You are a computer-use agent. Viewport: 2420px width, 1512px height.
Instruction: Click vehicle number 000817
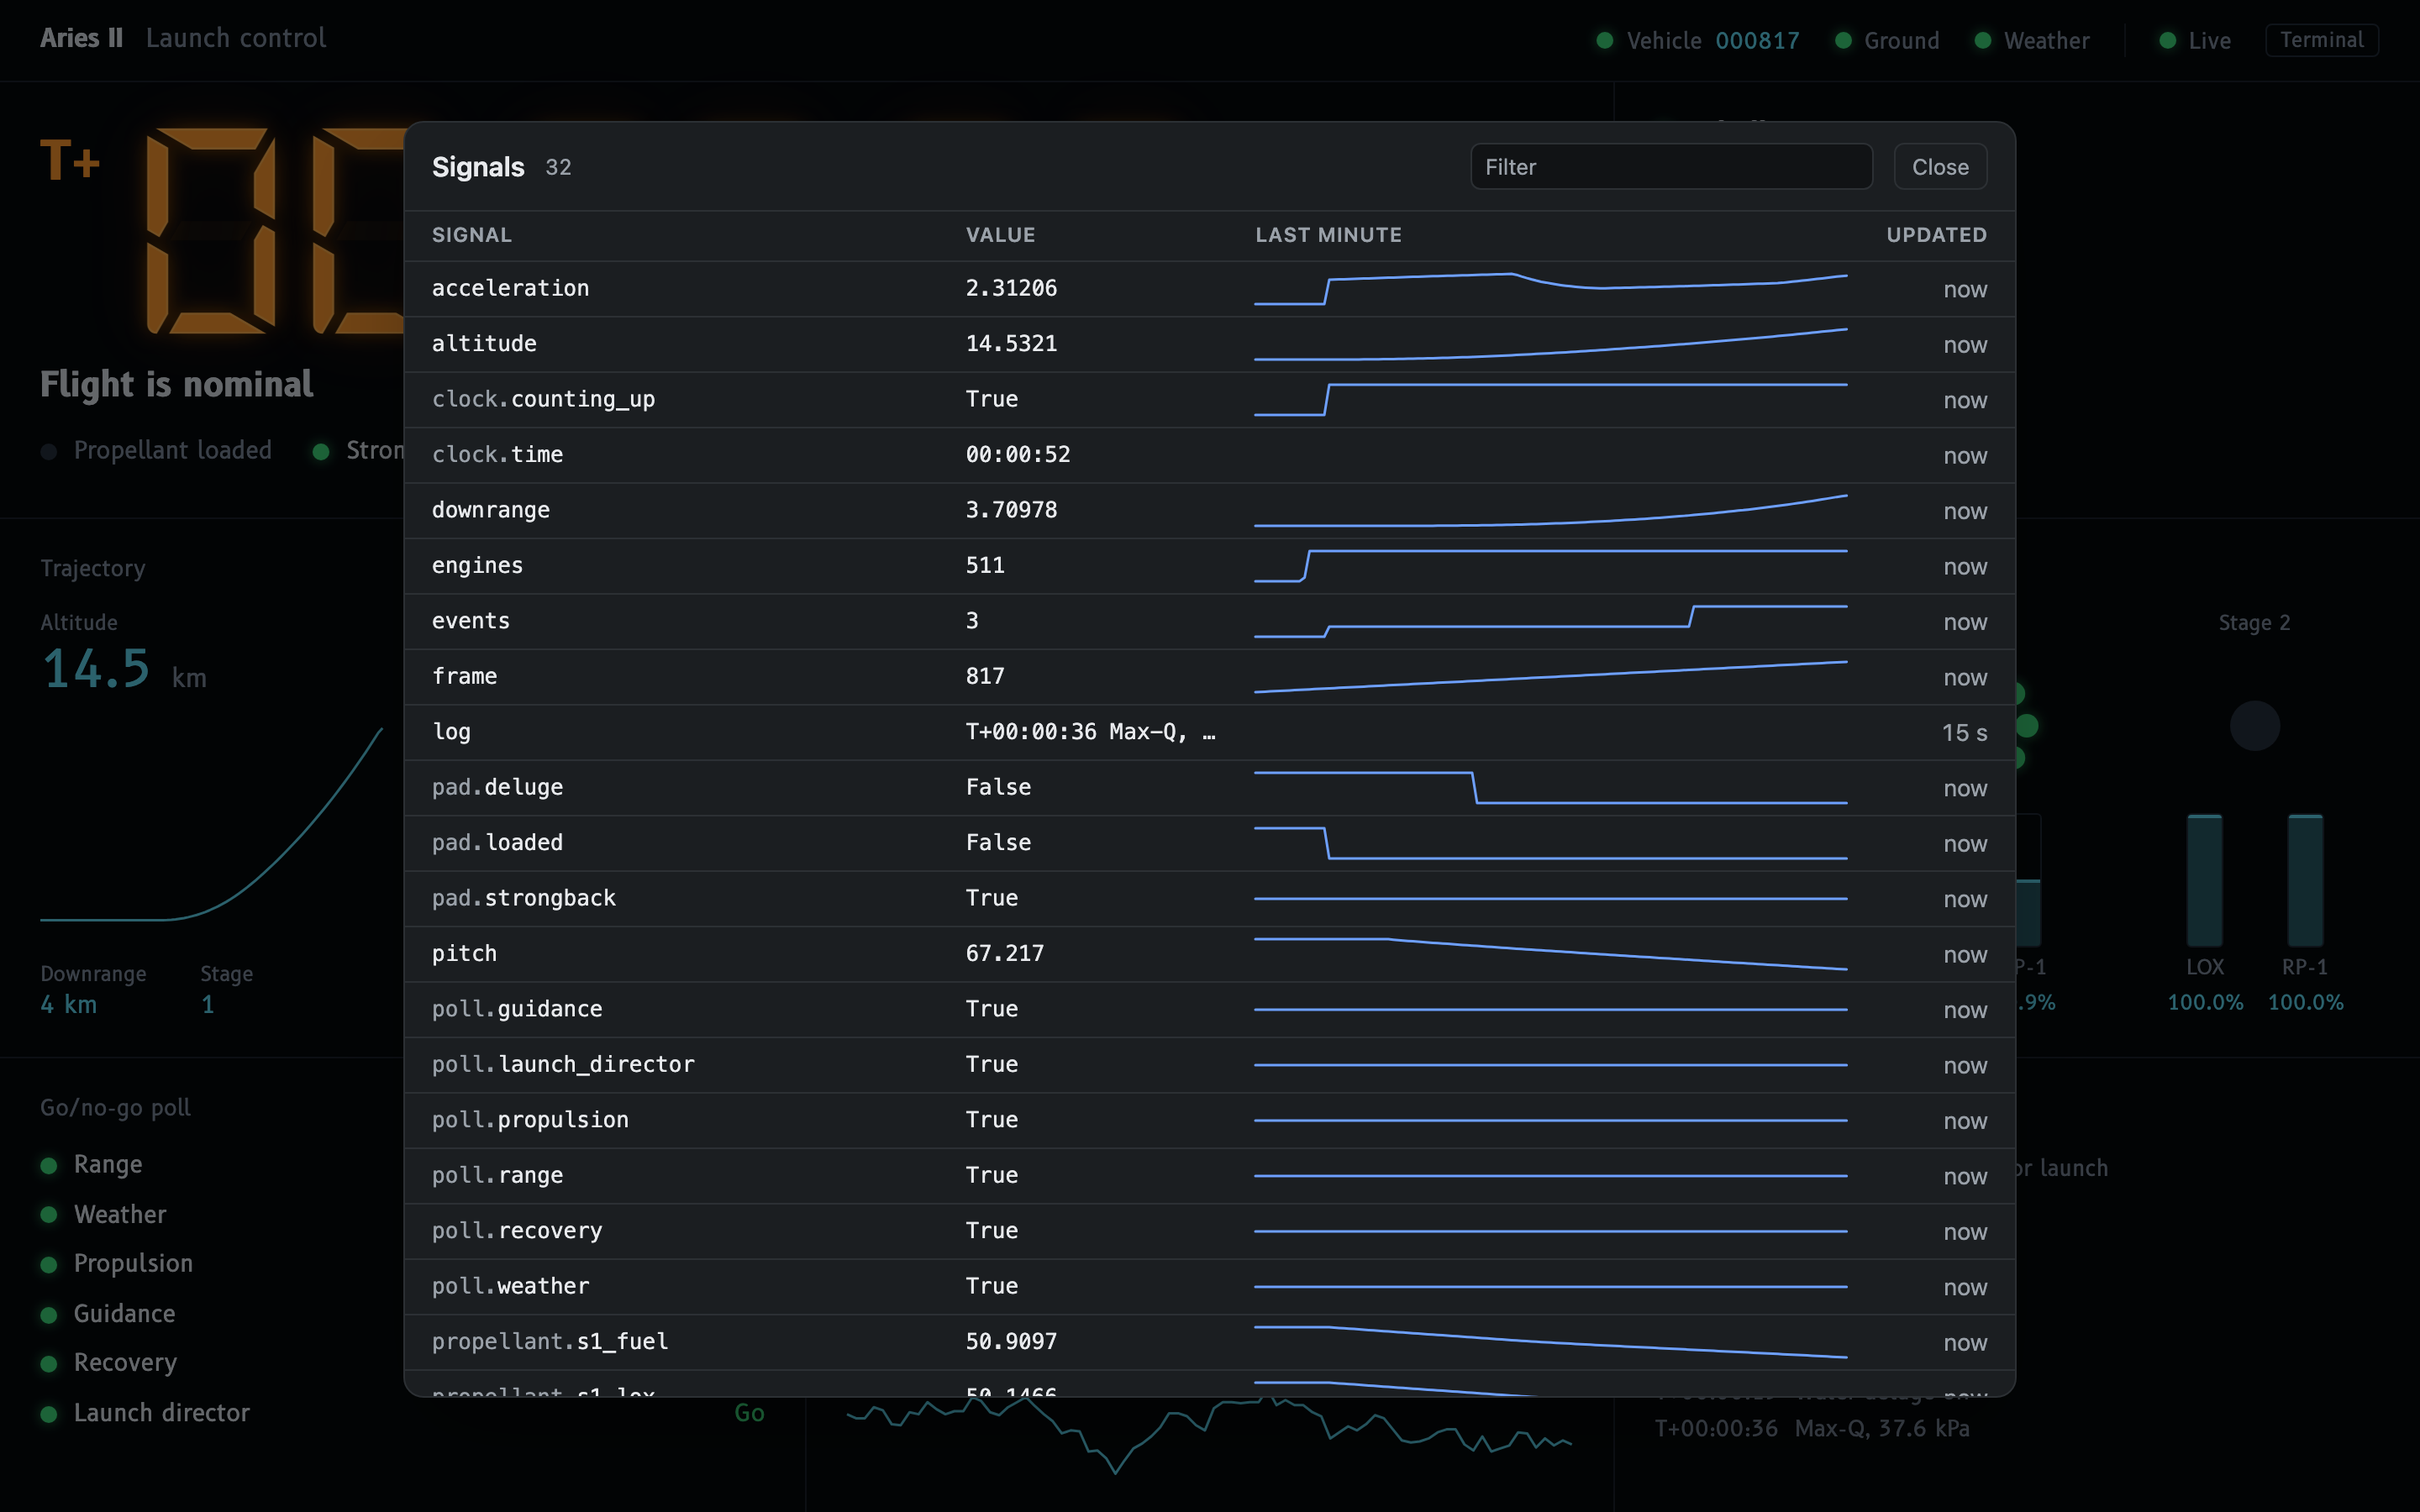(x=1757, y=40)
